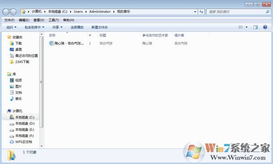
Task: Open the 视频 library
Action: click(x=19, y=80)
